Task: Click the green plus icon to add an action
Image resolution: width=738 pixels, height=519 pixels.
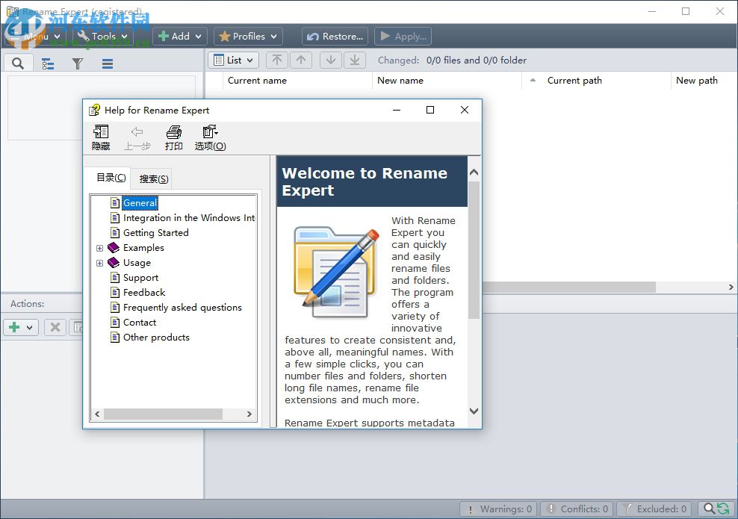Action: pyautogui.click(x=15, y=327)
